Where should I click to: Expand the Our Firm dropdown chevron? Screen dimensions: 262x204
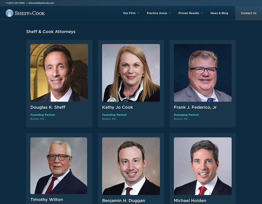pyautogui.click(x=138, y=13)
